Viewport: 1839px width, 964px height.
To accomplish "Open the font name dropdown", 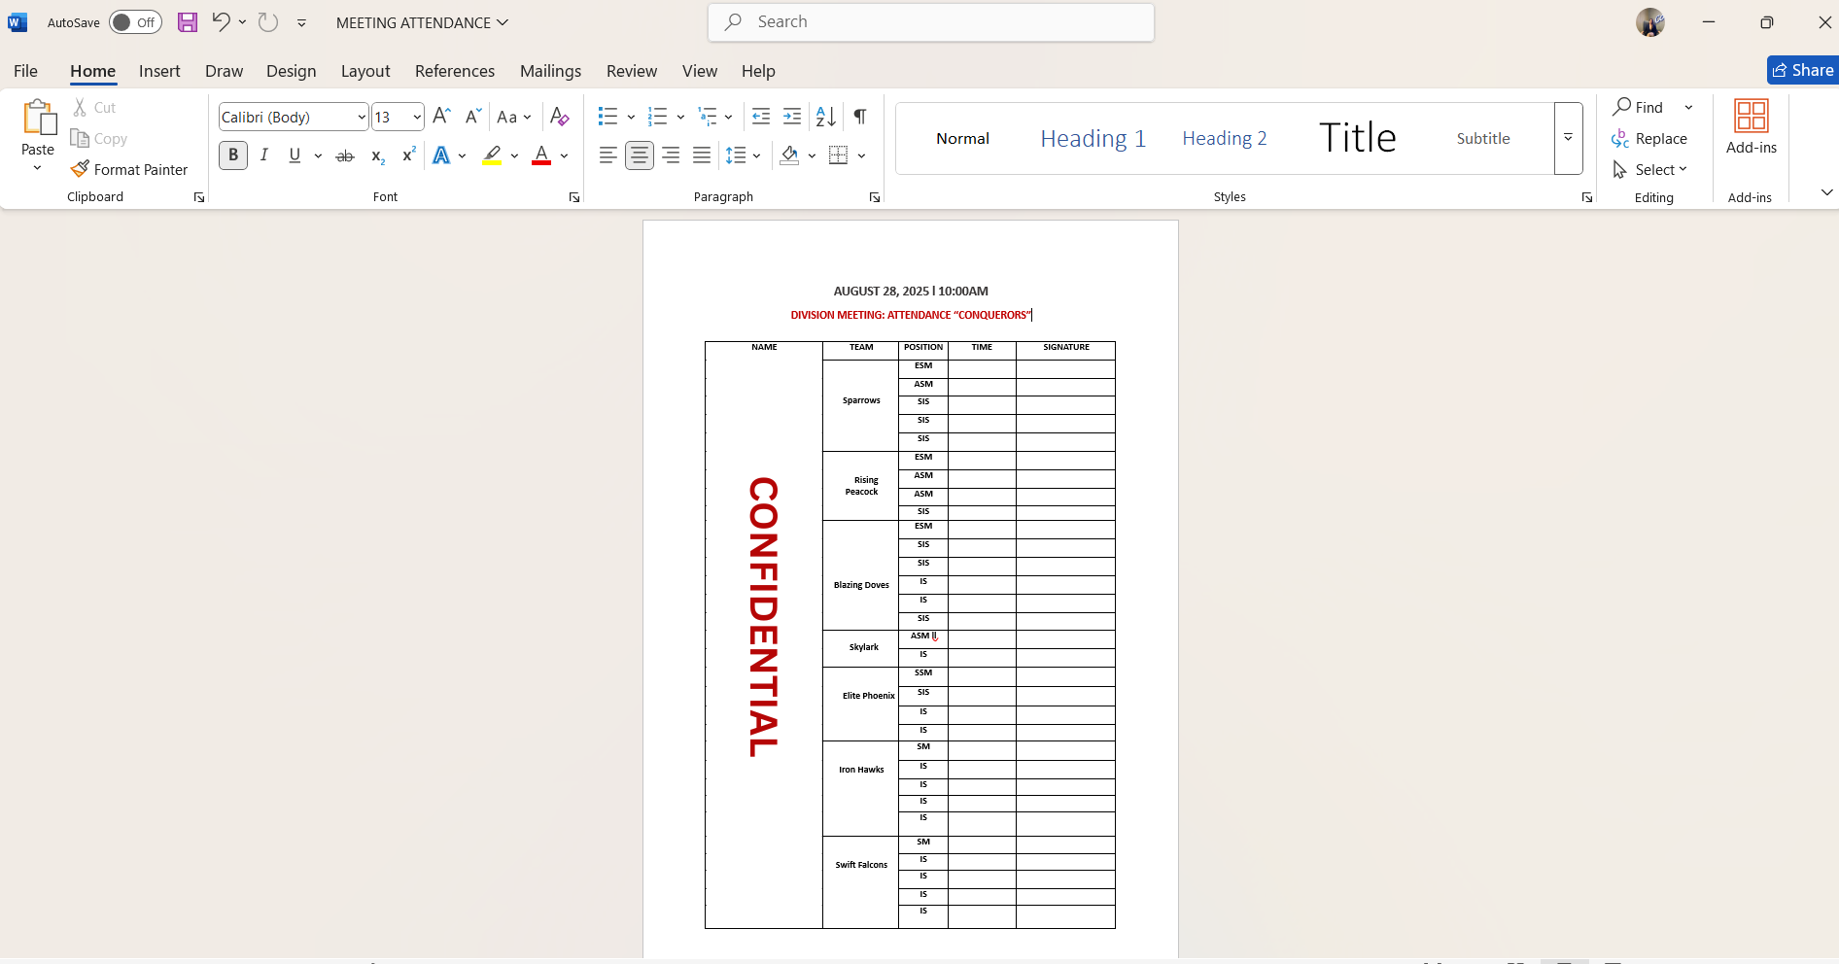I will coord(362,118).
